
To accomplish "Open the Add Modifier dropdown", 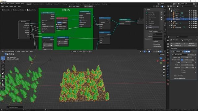I will (x=183, y=48).
